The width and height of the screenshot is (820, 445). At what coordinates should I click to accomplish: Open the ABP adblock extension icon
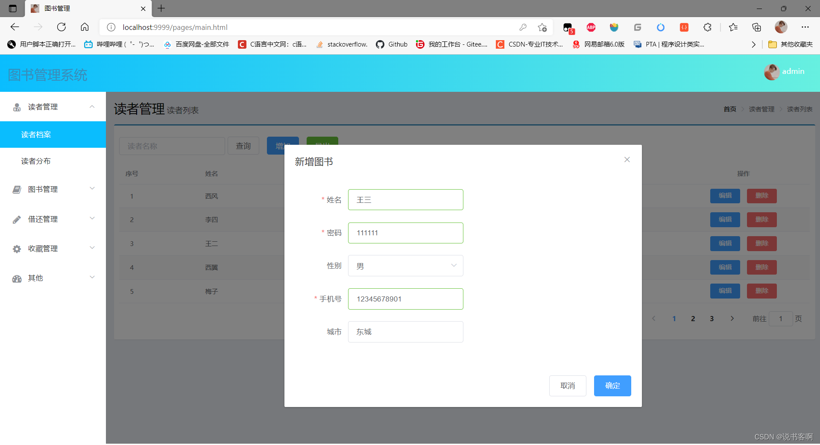591,27
